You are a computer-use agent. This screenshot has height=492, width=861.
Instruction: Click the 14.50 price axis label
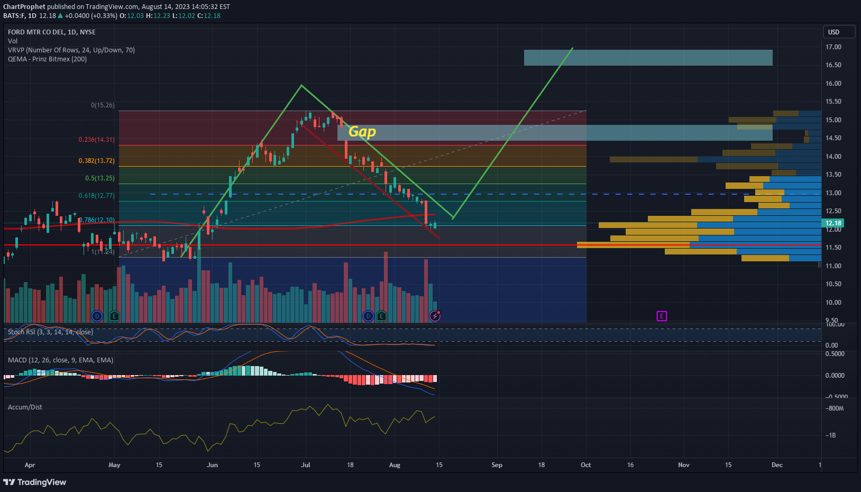(x=833, y=138)
